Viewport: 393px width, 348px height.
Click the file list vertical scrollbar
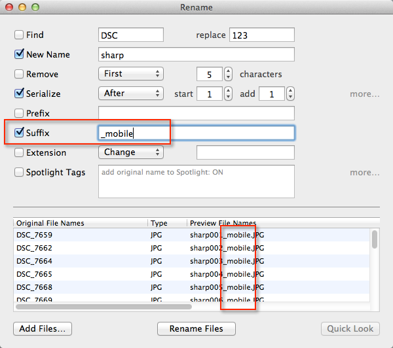pos(375,239)
